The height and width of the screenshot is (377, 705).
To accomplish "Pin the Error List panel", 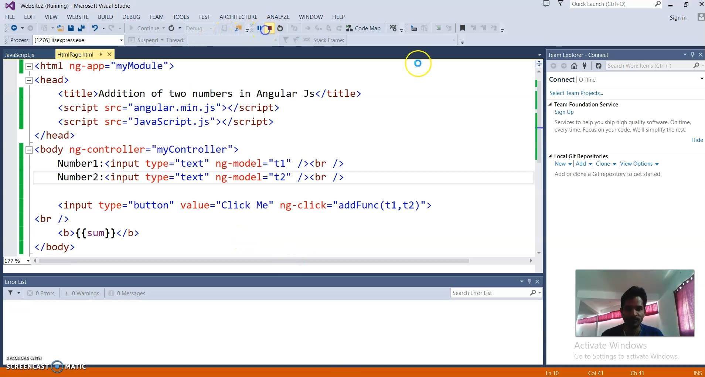I will [x=529, y=282].
